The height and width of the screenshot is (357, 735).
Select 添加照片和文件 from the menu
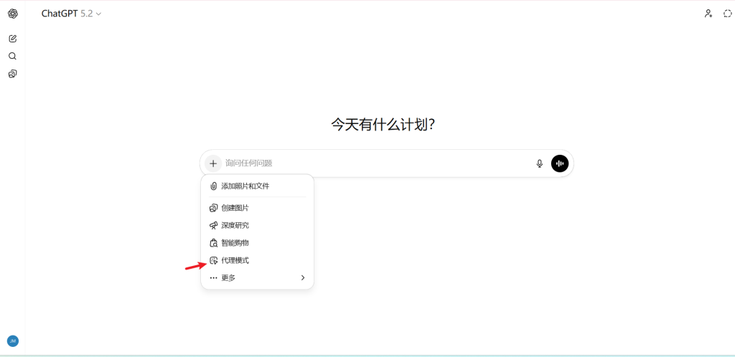(x=258, y=186)
